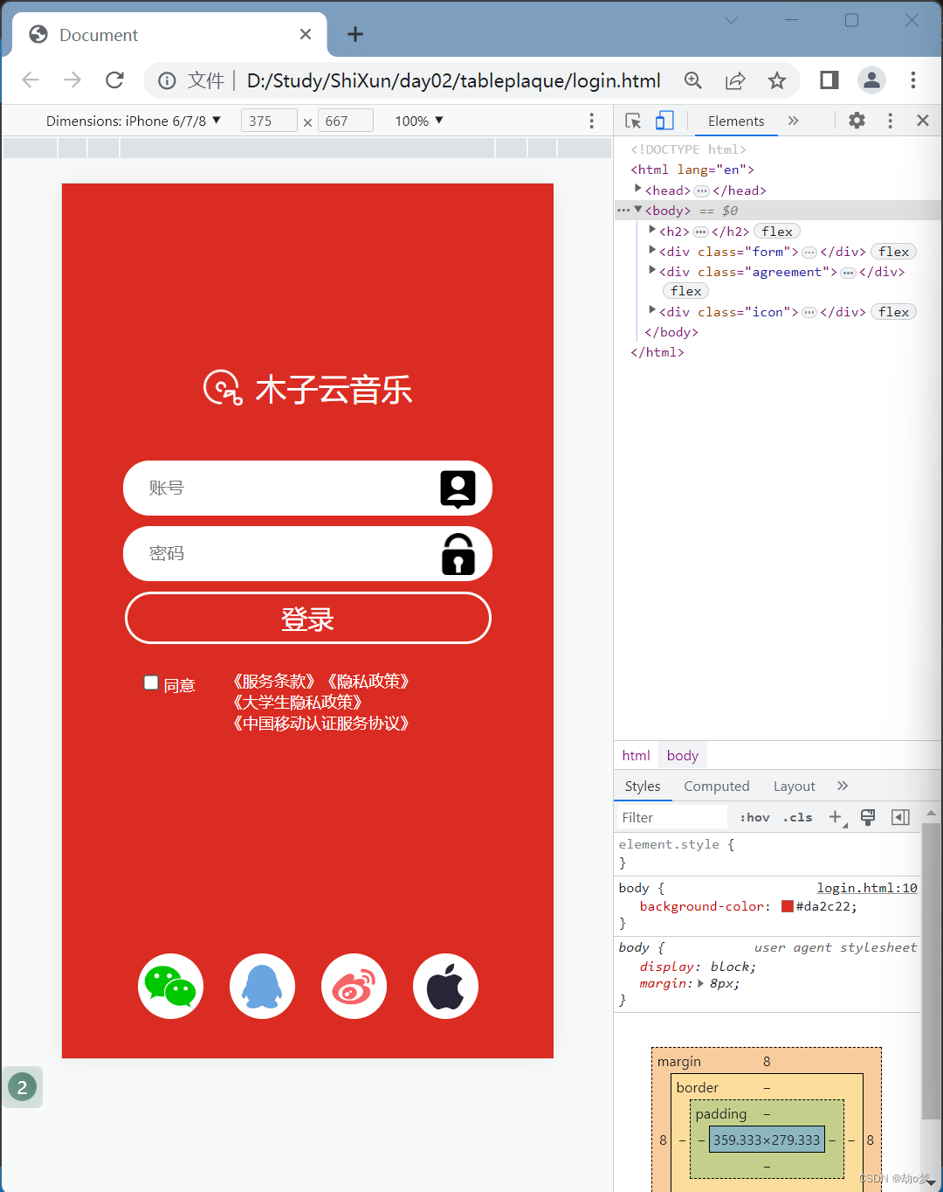Click the Weibo login icon
The width and height of the screenshot is (943, 1192).
click(354, 986)
